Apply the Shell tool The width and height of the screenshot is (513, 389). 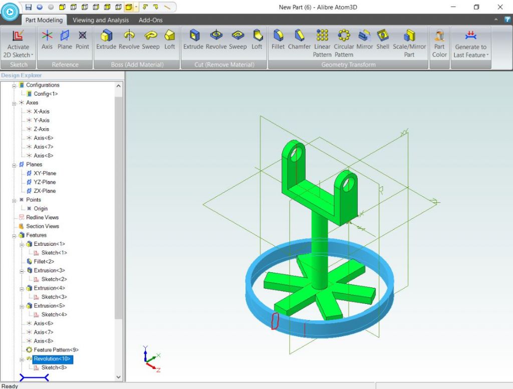[x=383, y=40]
